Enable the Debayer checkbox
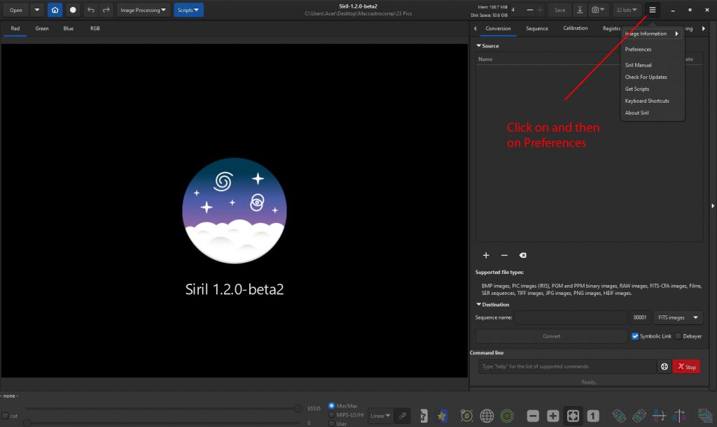Image resolution: width=717 pixels, height=427 pixels. [x=678, y=336]
